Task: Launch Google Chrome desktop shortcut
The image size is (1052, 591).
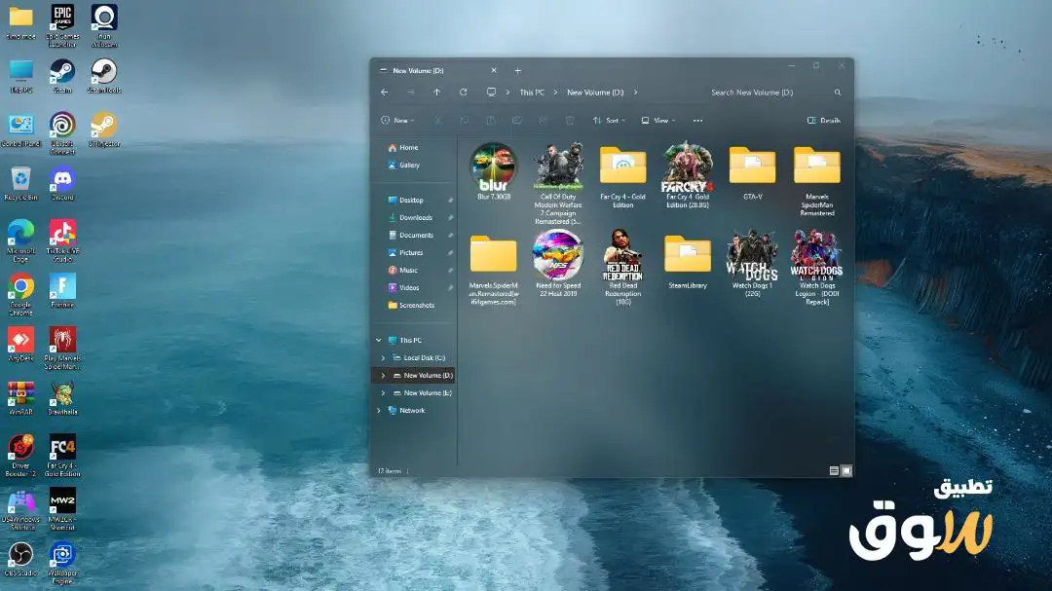Action: tap(20, 294)
